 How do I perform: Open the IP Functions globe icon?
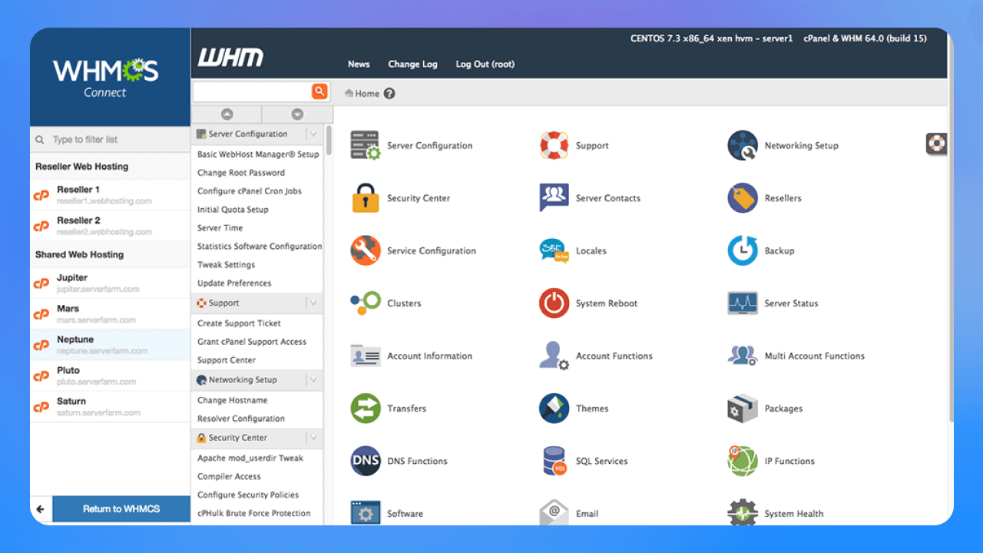tap(743, 461)
